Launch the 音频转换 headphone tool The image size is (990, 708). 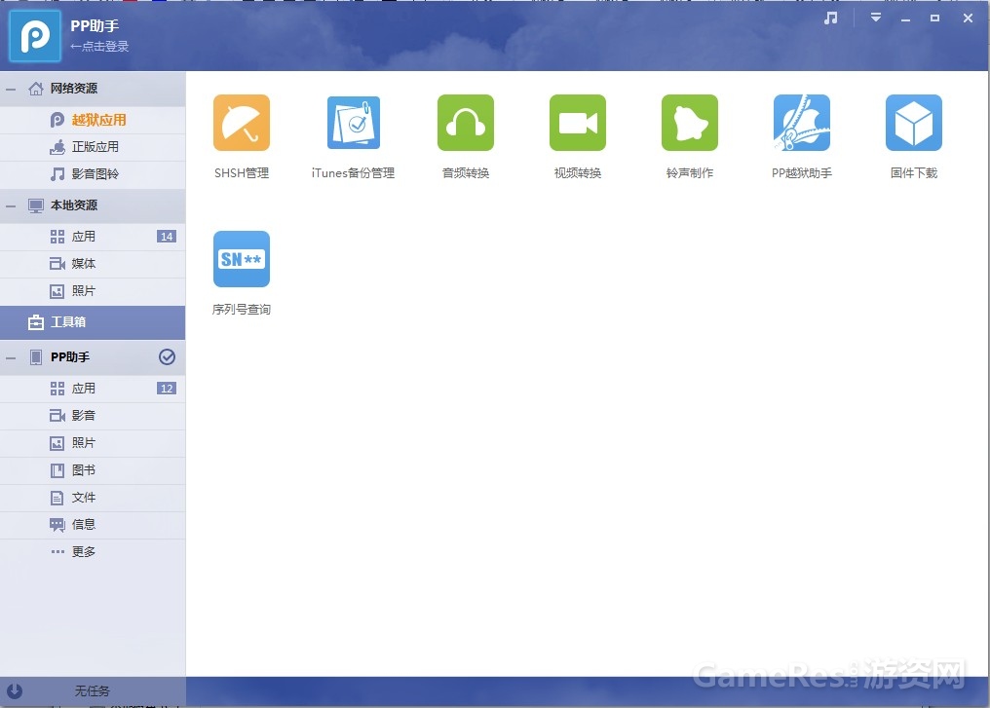click(x=466, y=123)
